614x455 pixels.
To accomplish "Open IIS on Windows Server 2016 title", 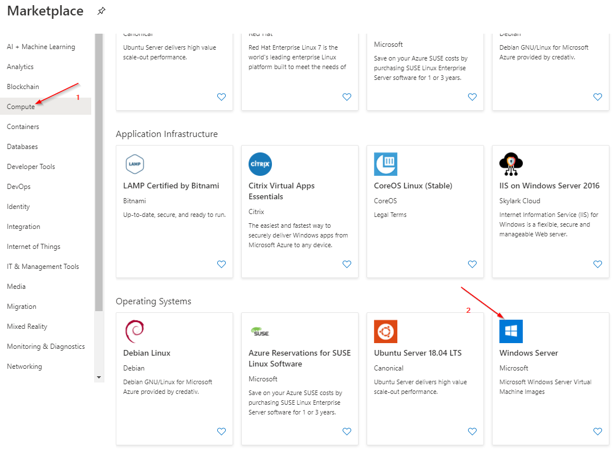I will [550, 186].
